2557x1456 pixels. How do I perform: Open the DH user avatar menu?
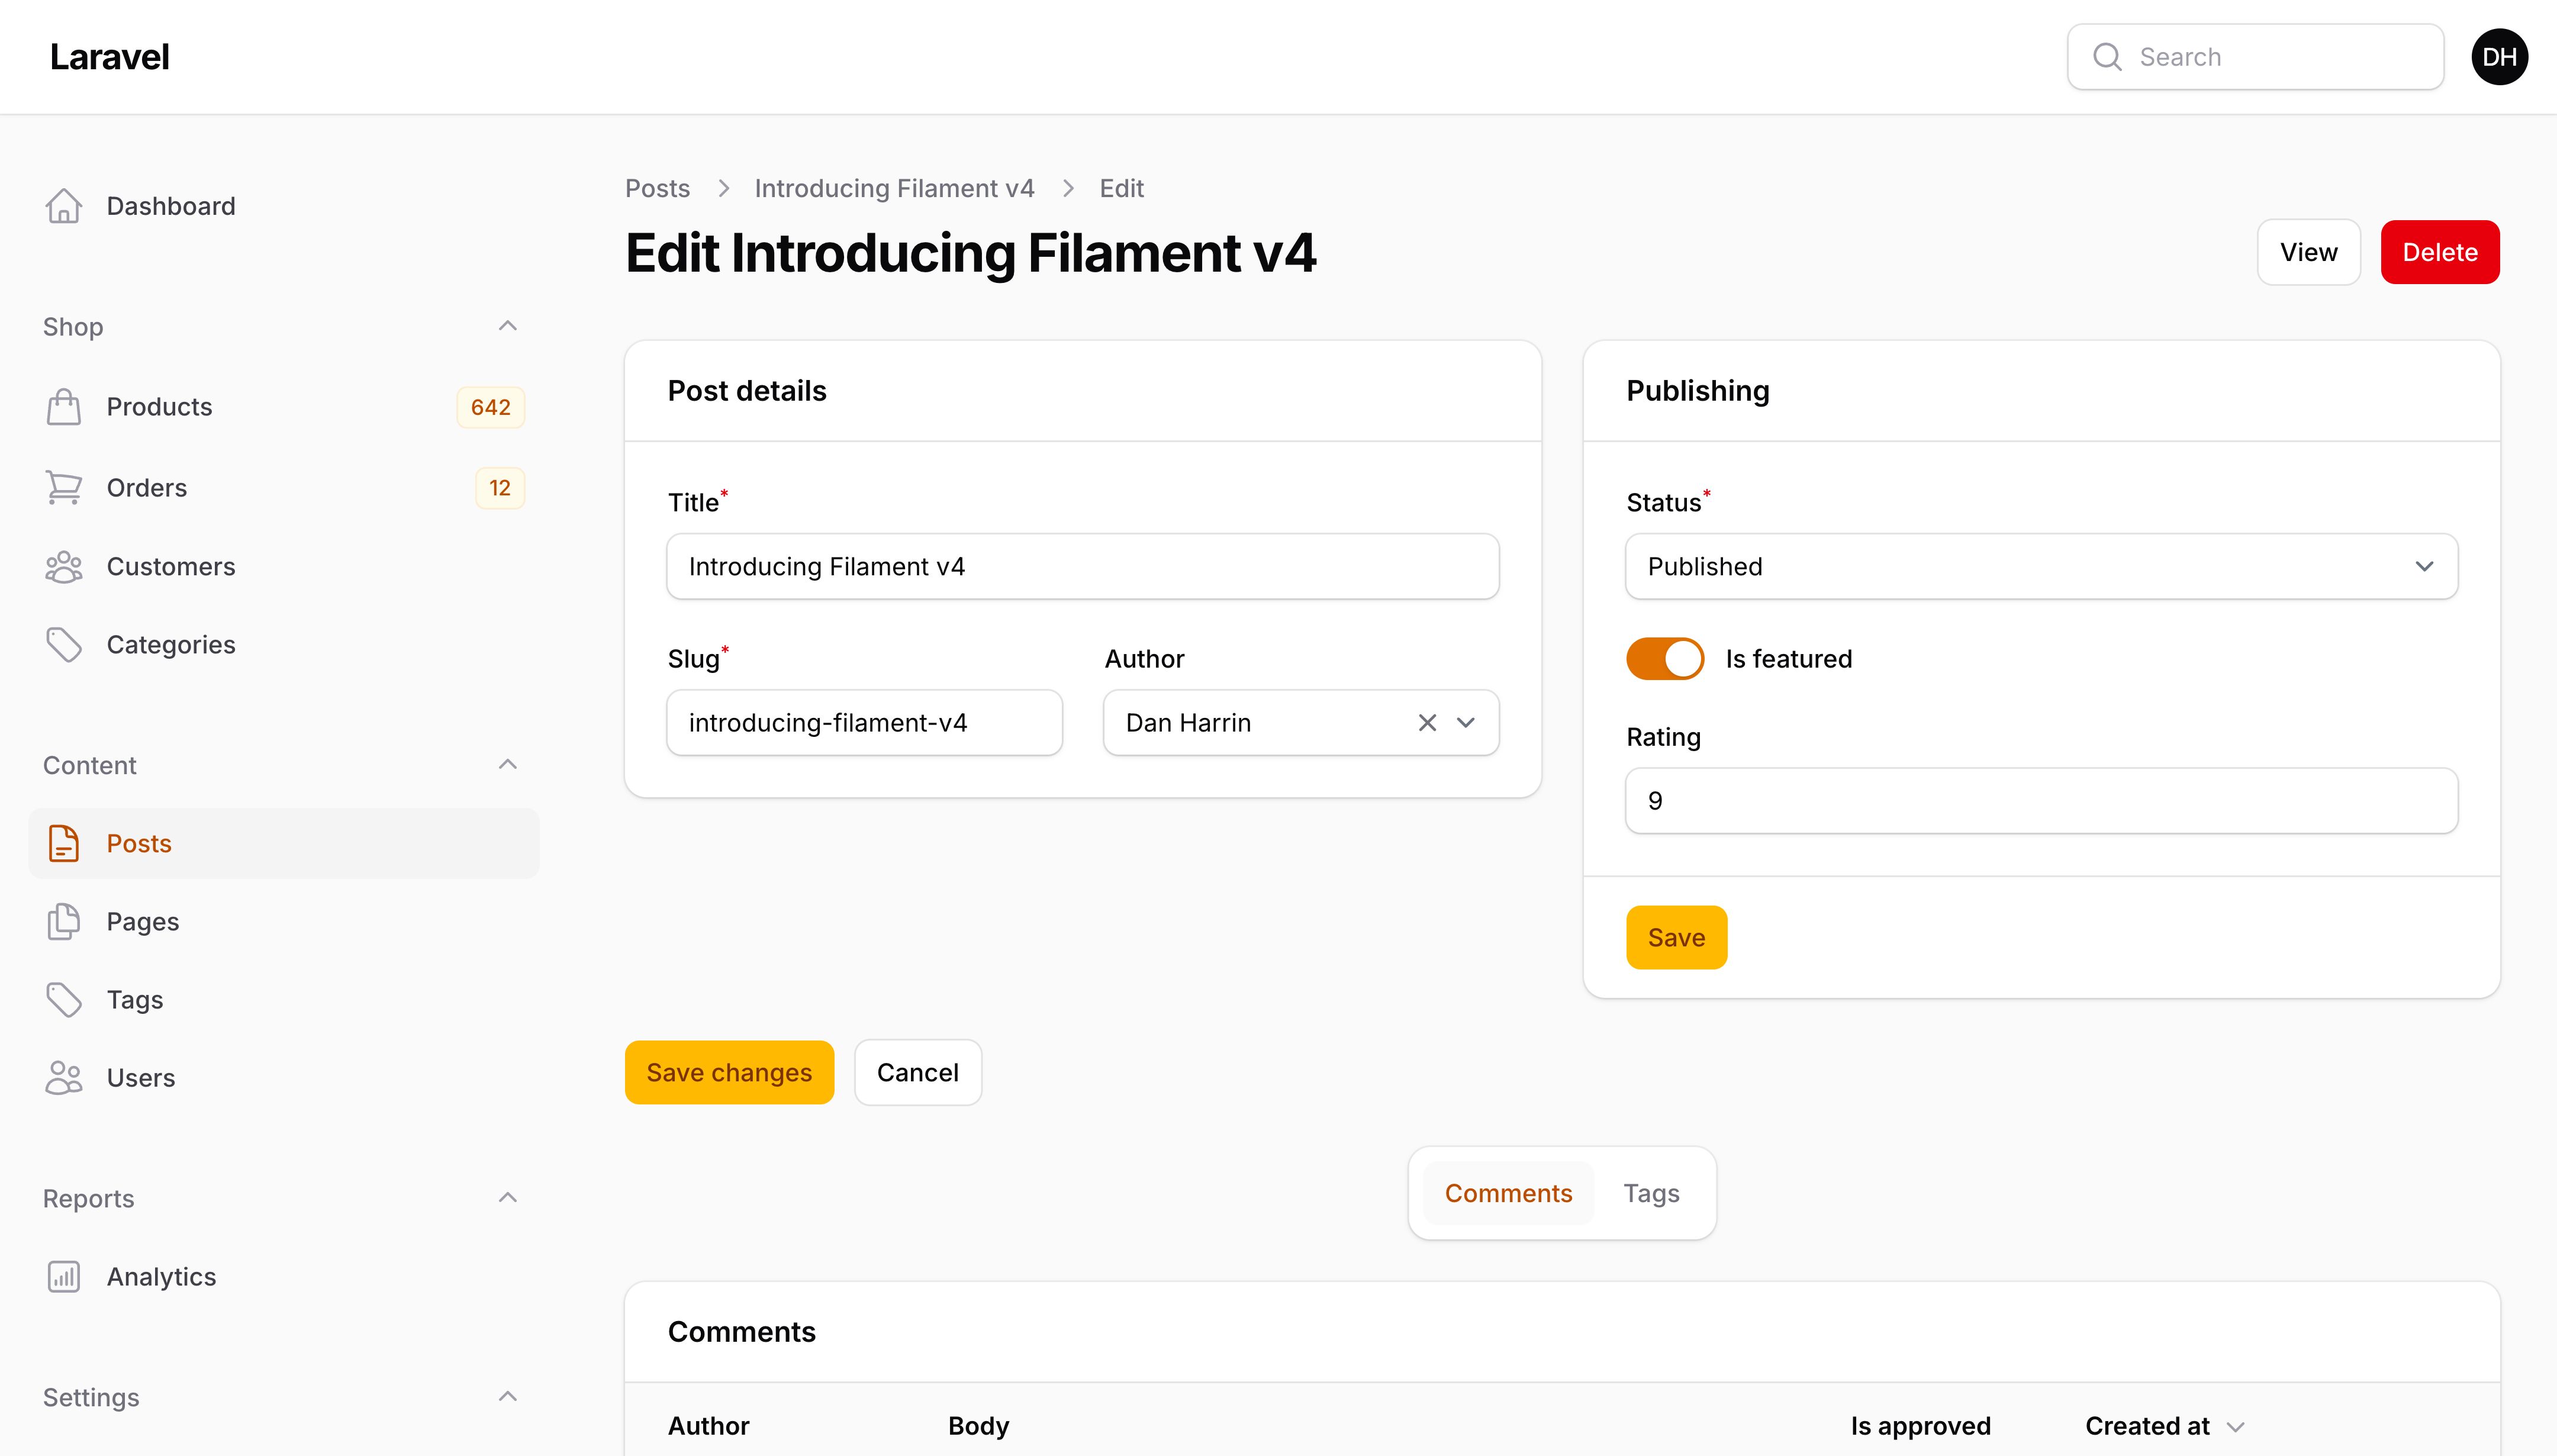2499,57
